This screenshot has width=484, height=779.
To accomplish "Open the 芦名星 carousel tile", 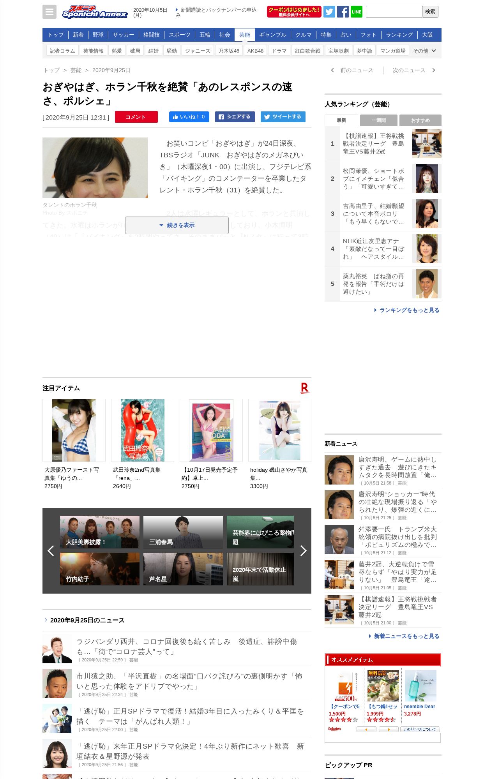I will coord(183,569).
